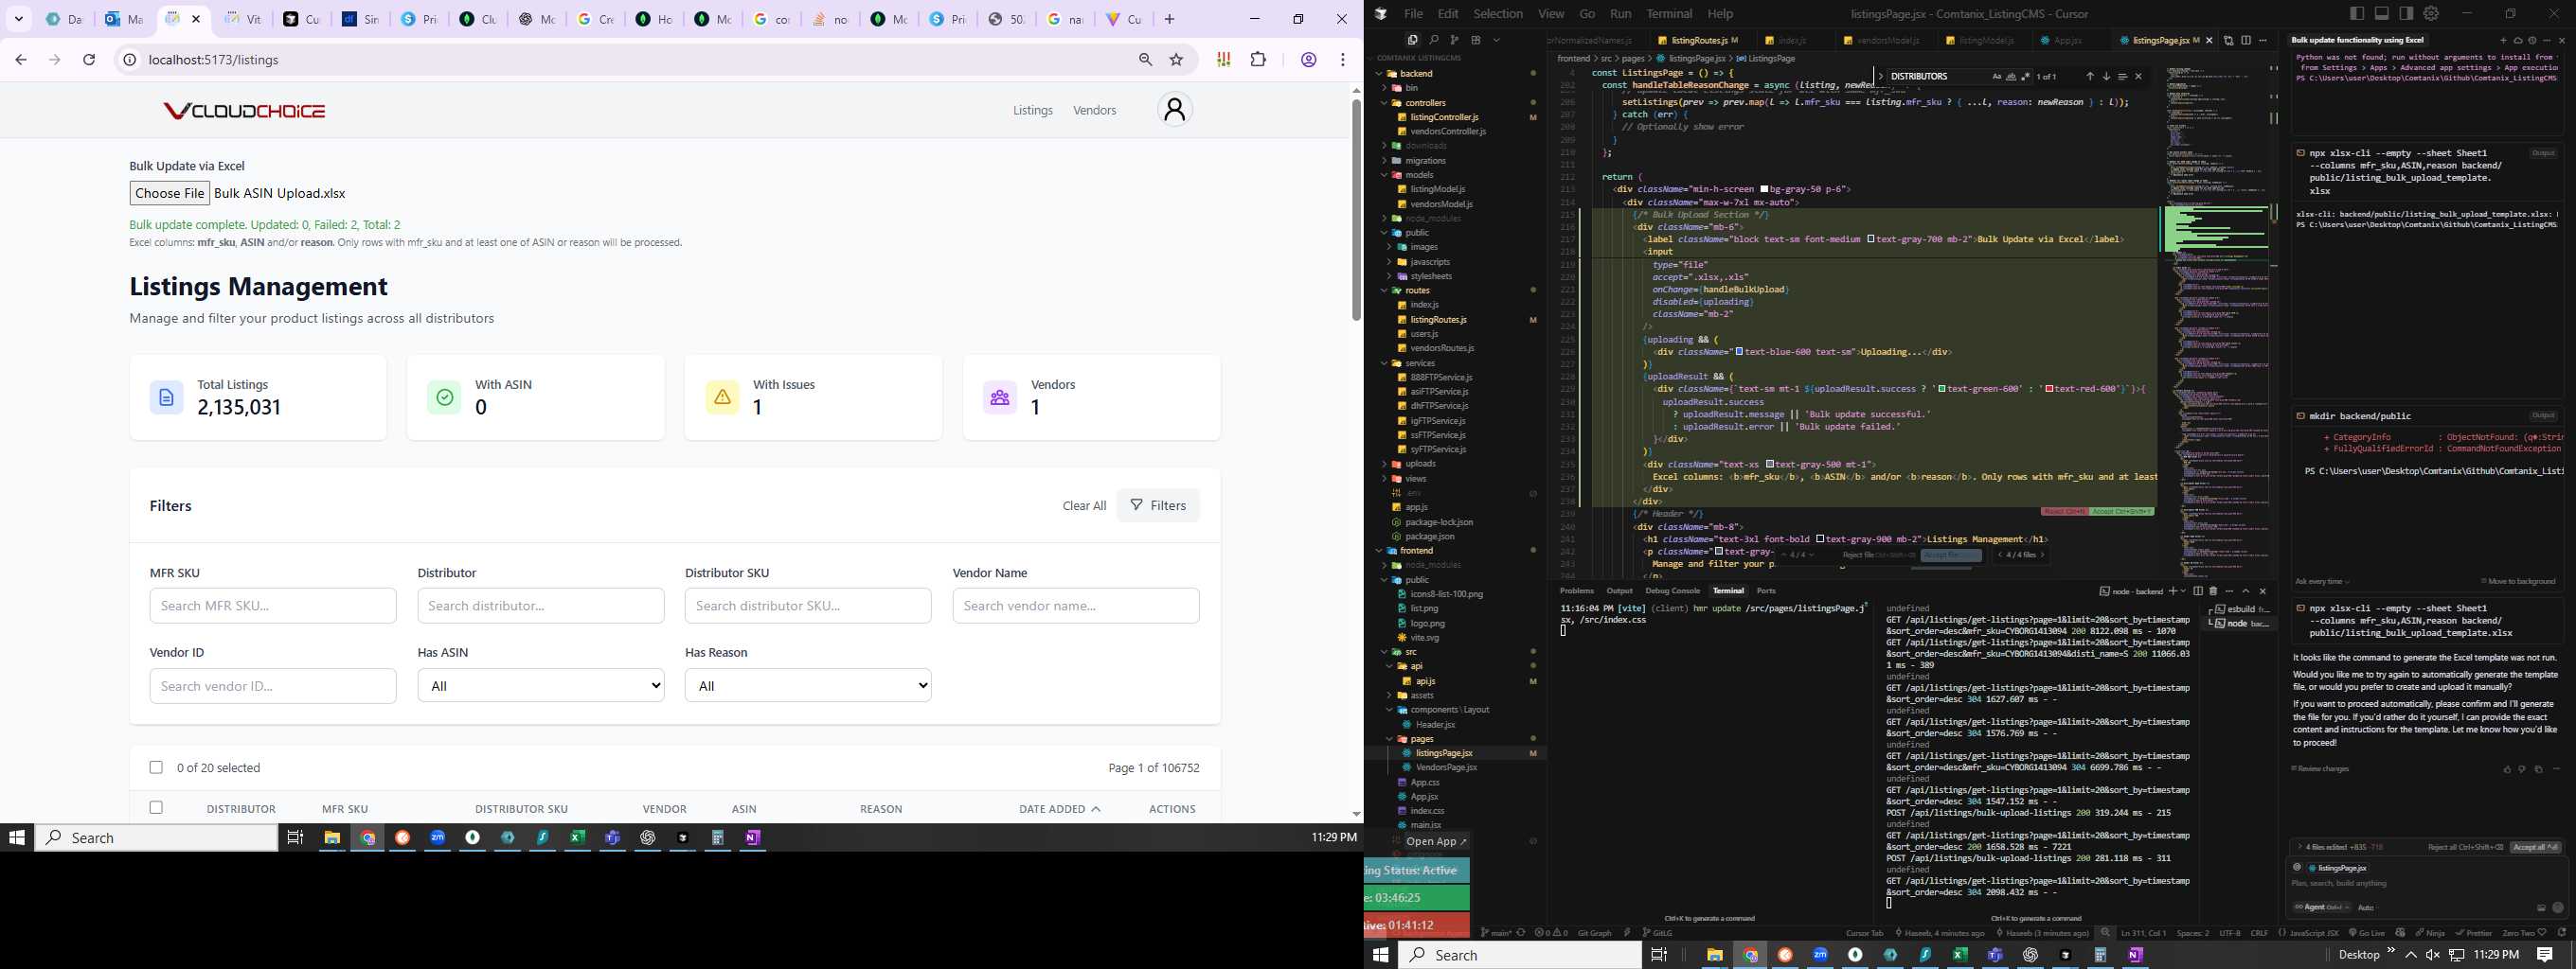The width and height of the screenshot is (2576, 969).
Task: Open Chrome extensions puzzle icon
Action: (1258, 60)
